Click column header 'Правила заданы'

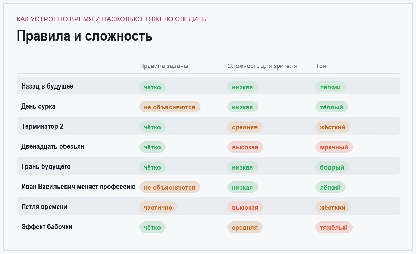coord(164,66)
